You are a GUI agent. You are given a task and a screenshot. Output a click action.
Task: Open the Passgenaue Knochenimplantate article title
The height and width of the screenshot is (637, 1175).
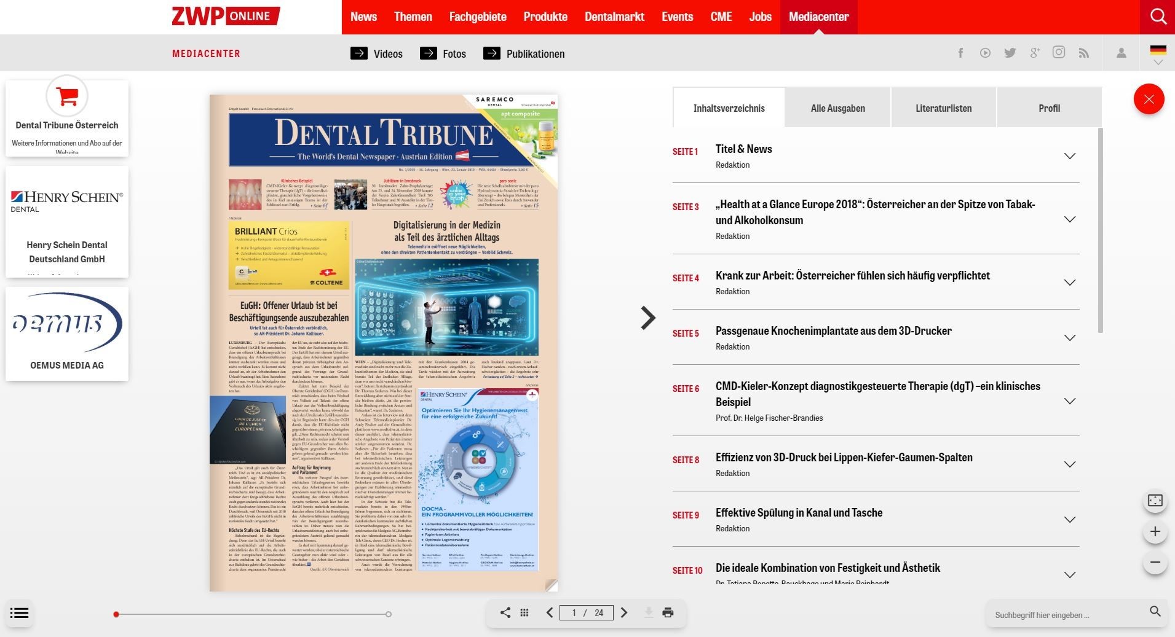pos(833,330)
